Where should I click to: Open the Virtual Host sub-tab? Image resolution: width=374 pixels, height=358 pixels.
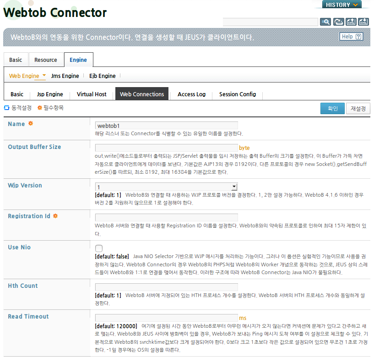pos(92,94)
